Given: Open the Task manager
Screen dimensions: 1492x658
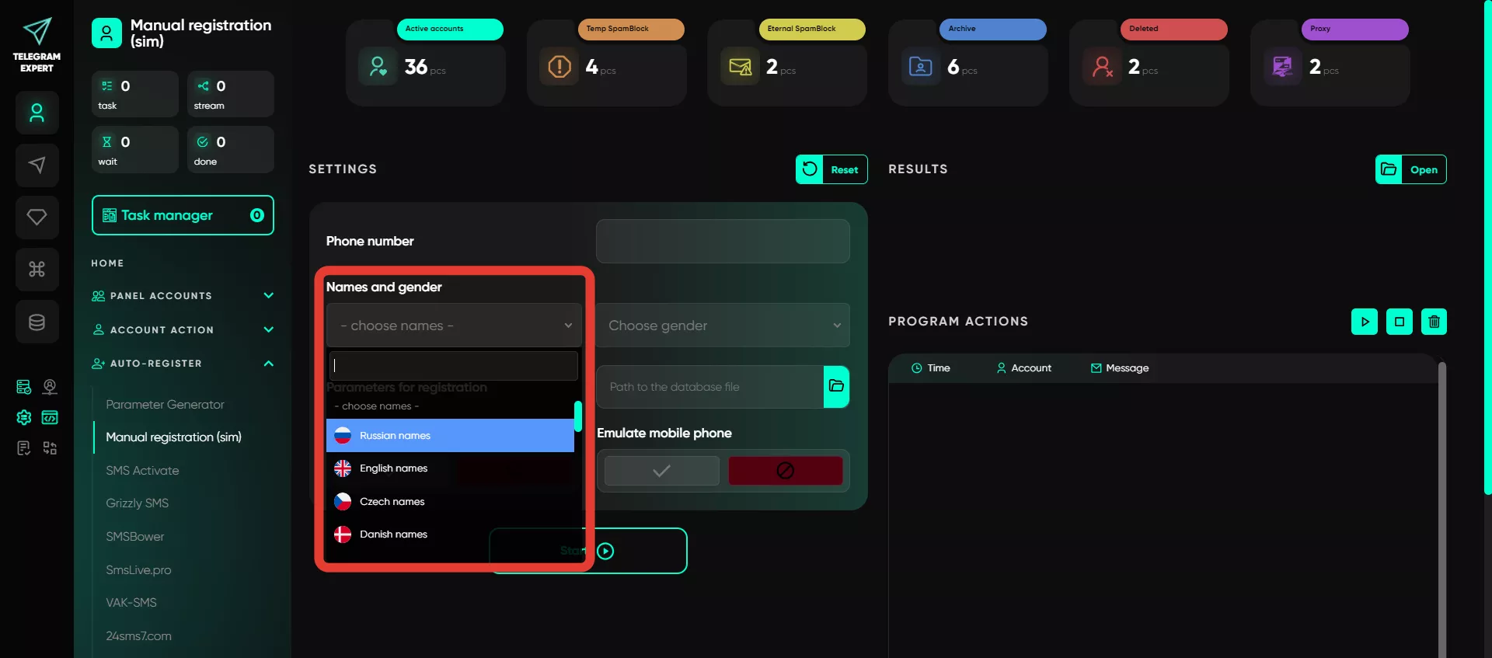Looking at the screenshot, I should pyautogui.click(x=183, y=215).
